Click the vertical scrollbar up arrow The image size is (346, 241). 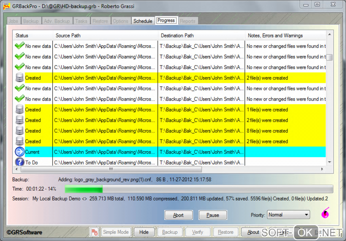coord(329,34)
